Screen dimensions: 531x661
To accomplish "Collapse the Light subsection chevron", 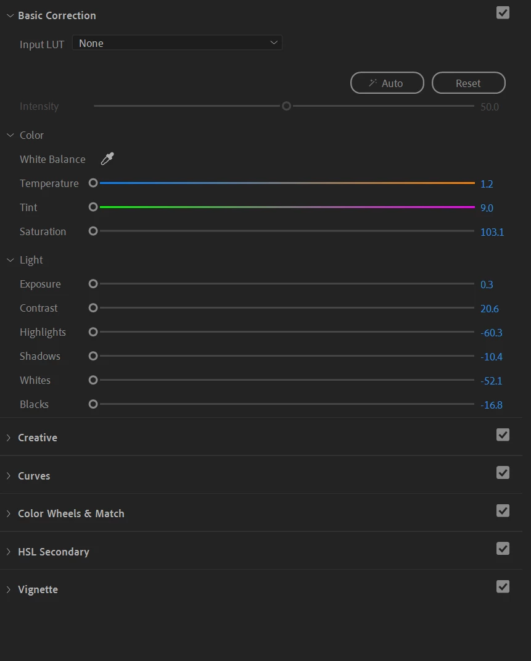I will point(10,260).
